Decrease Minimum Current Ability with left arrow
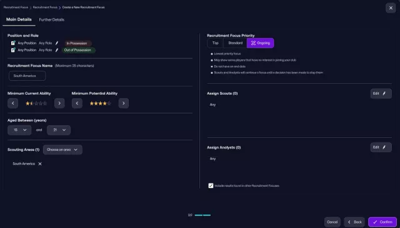The width and height of the screenshot is (400, 228). [12, 103]
